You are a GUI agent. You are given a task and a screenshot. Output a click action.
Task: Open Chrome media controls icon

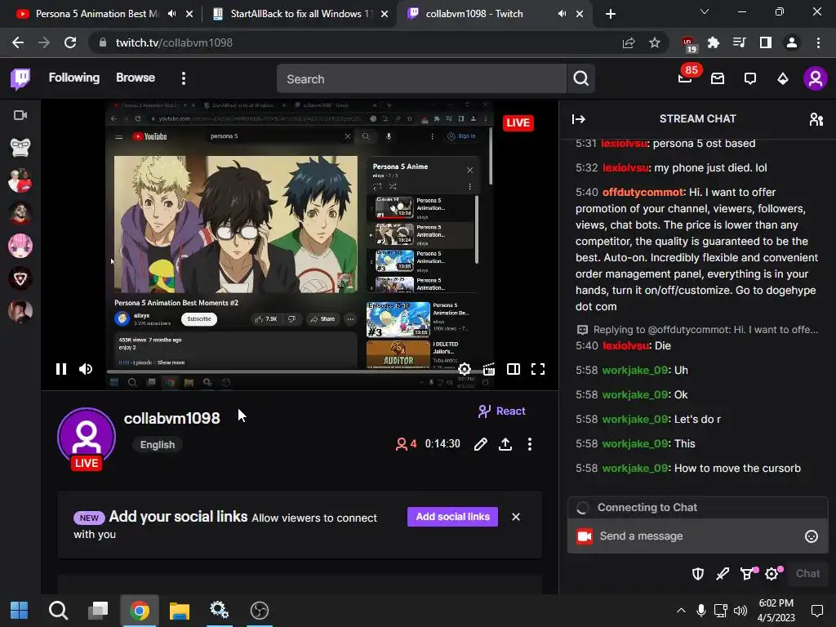[740, 42]
